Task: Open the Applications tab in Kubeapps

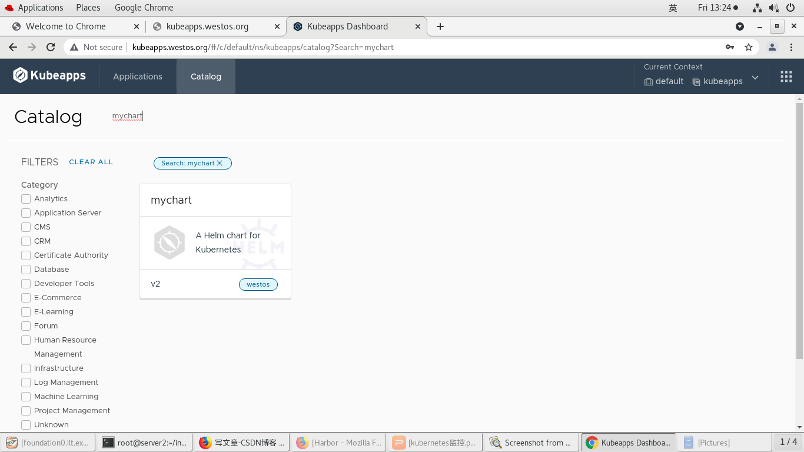Action: (x=138, y=77)
